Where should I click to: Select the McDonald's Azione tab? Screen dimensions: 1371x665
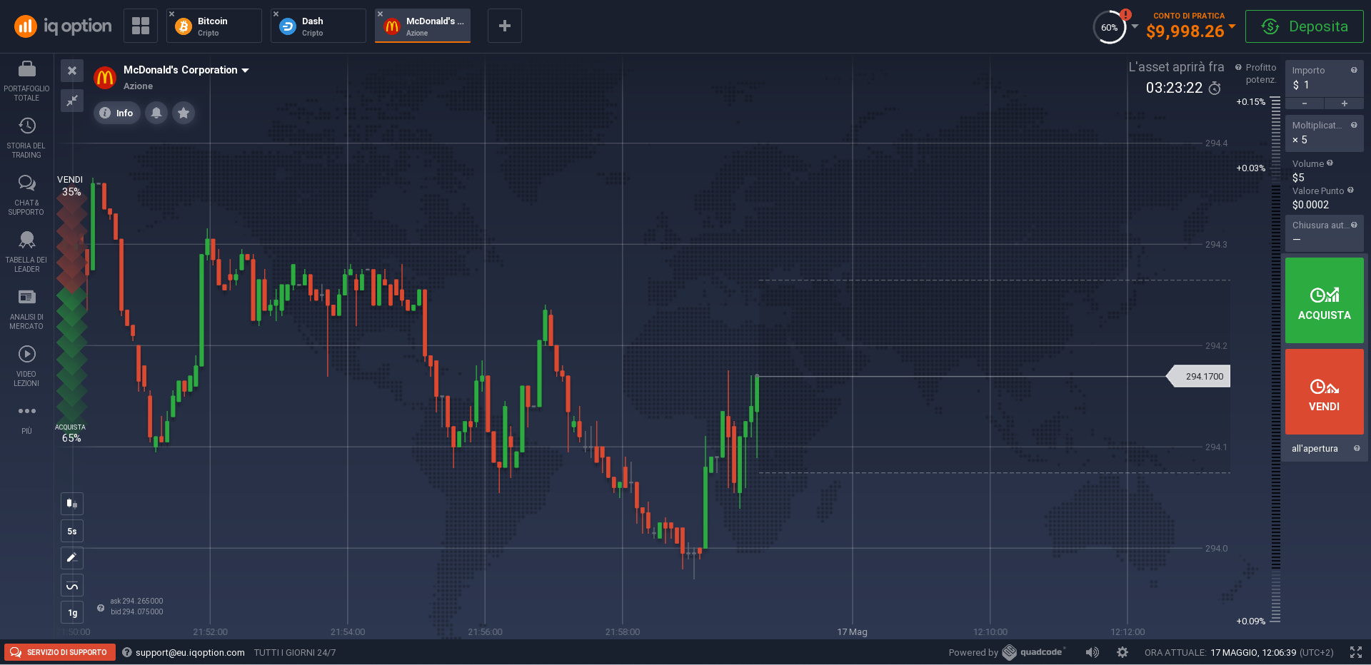click(423, 26)
